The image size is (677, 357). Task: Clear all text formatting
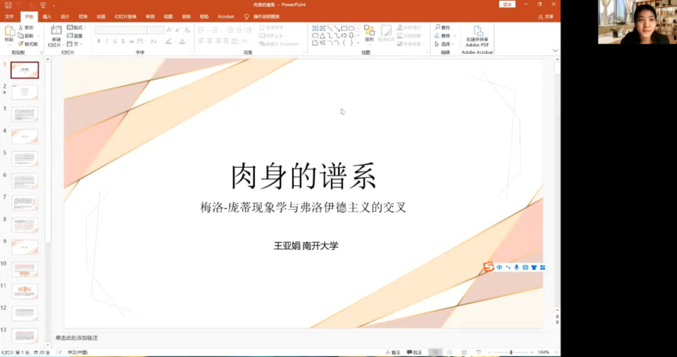187,30
